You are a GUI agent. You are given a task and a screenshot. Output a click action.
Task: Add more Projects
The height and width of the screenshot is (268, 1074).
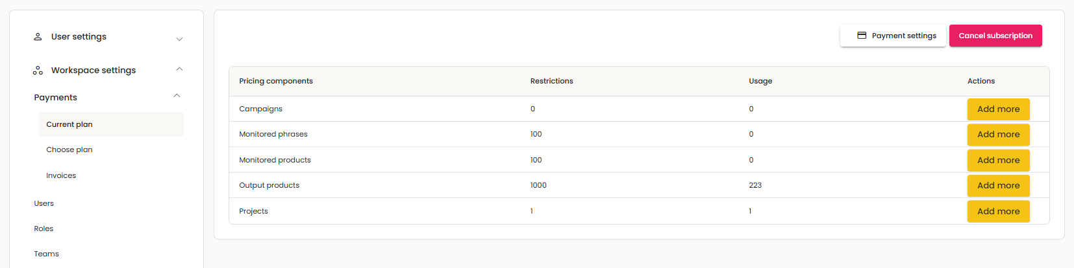pos(998,212)
